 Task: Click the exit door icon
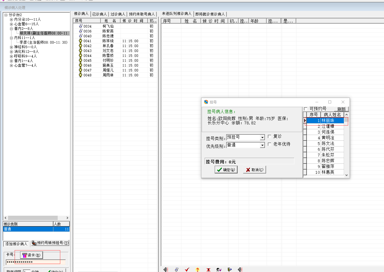tap(230, 269)
